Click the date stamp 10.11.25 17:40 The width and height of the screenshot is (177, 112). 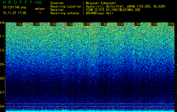tap(14, 13)
